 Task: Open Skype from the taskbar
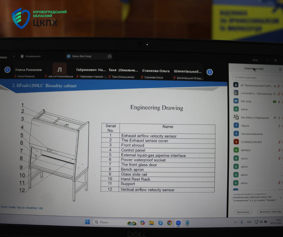pos(160,223)
